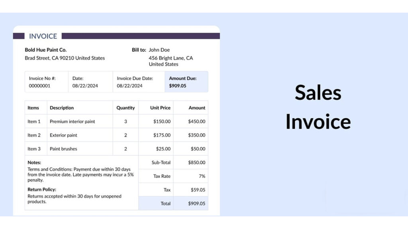Screen dimensions: 408x229
Task: Select the John Doe billing name
Action: point(159,50)
